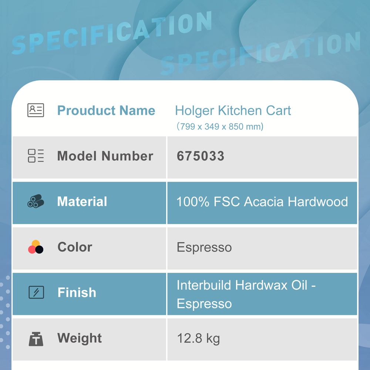Click the three-circle Color icon
Viewport: 370px width, 370px height.
36,247
